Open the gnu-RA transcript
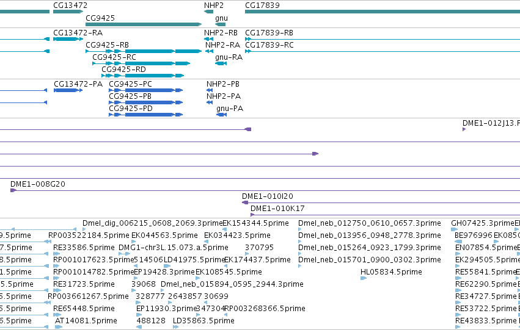The height and width of the screenshot is (330, 520). (221, 63)
